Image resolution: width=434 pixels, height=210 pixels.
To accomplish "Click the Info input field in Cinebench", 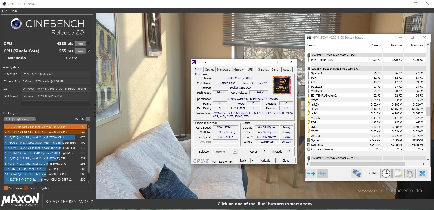I will [56, 103].
